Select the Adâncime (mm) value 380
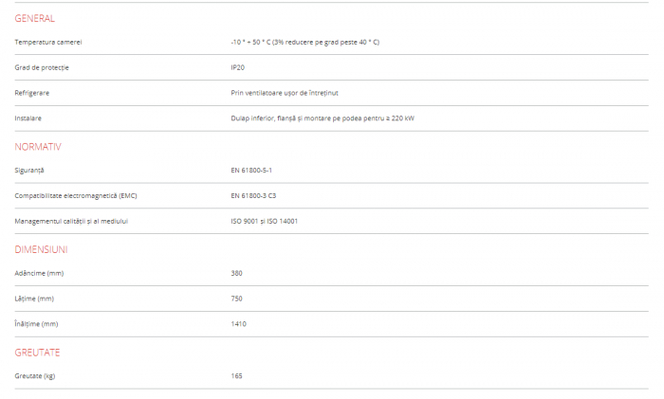 [236, 273]
